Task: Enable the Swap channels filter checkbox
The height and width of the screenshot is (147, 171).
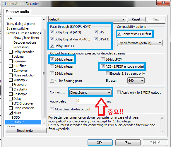Action: coord(11,108)
